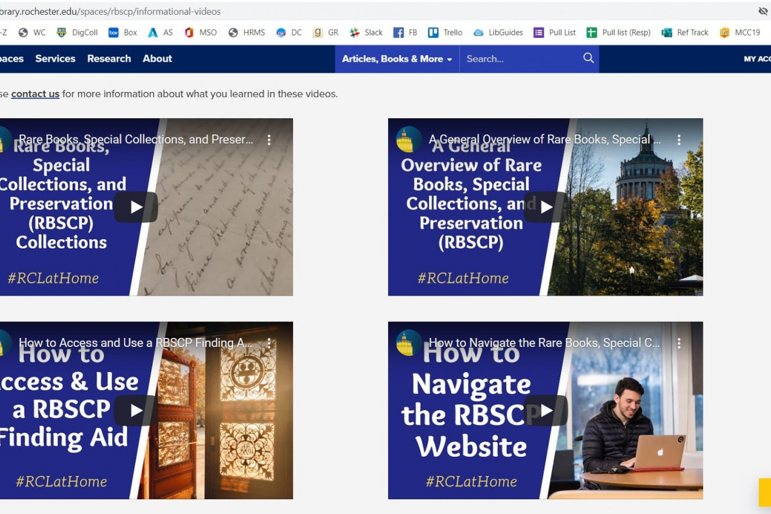
Task: Open the Services menu
Action: tap(55, 58)
